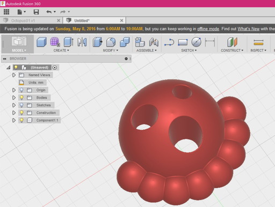Pick the Fillet tool icon
Viewport: 275px width, 207px height.
[111, 42]
